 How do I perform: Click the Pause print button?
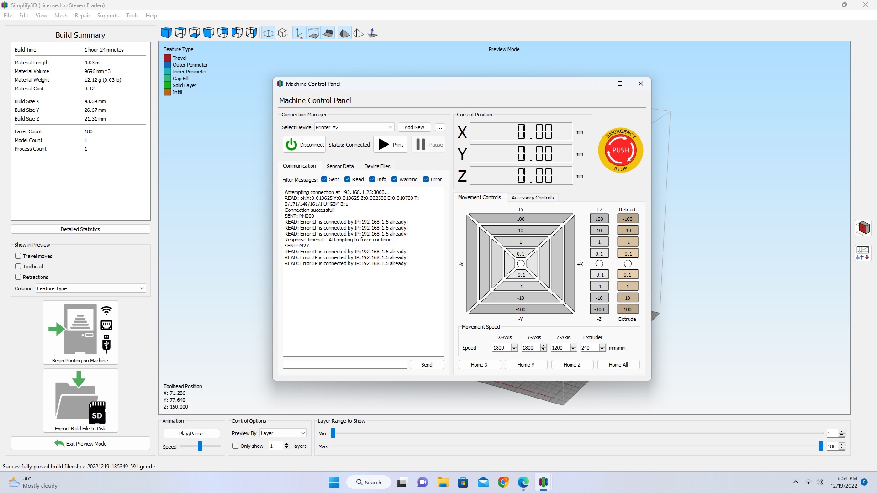pyautogui.click(x=428, y=145)
